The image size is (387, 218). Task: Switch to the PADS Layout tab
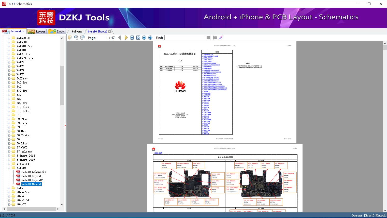click(x=36, y=31)
